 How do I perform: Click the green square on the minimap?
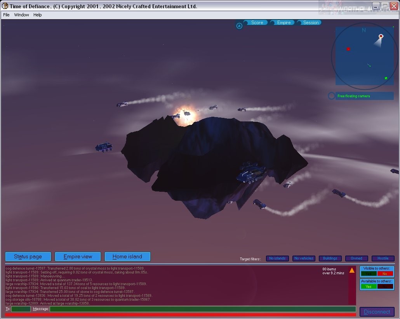click(x=386, y=78)
